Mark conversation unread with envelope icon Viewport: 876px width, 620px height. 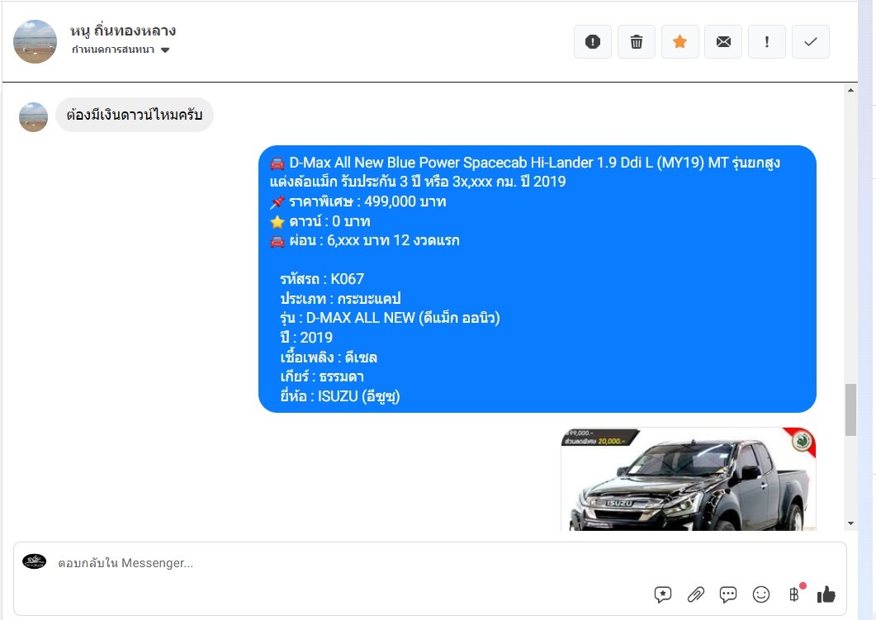pos(723,41)
